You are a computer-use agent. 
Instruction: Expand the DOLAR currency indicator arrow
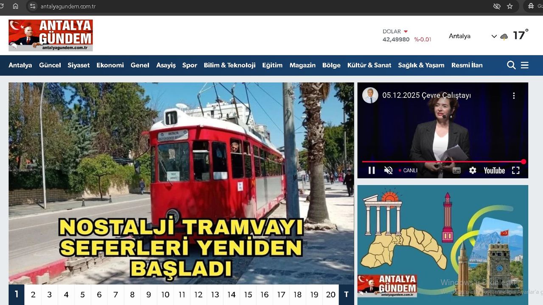(406, 32)
